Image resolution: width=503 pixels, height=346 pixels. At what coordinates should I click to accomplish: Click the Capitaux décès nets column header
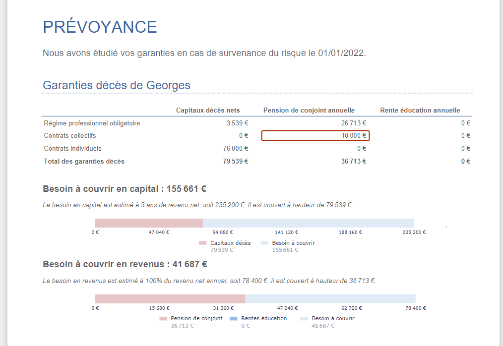click(x=208, y=110)
